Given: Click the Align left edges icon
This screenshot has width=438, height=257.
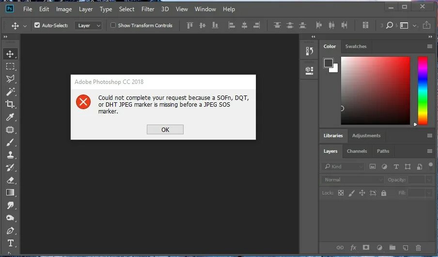Looking at the screenshot, I should pyautogui.click(x=232, y=25).
